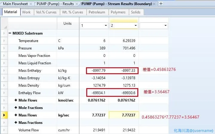Select the Mass Flows value for stream 2
Viewport: 215px width, 134px height.
124,115
